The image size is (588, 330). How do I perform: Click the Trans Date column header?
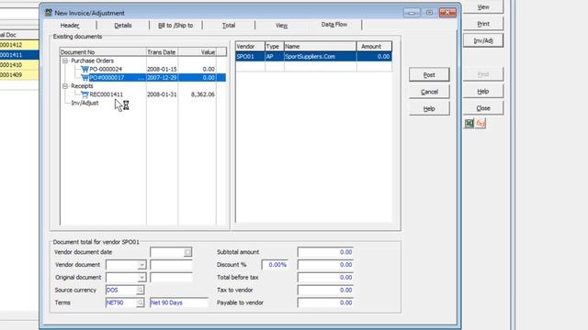(x=162, y=52)
